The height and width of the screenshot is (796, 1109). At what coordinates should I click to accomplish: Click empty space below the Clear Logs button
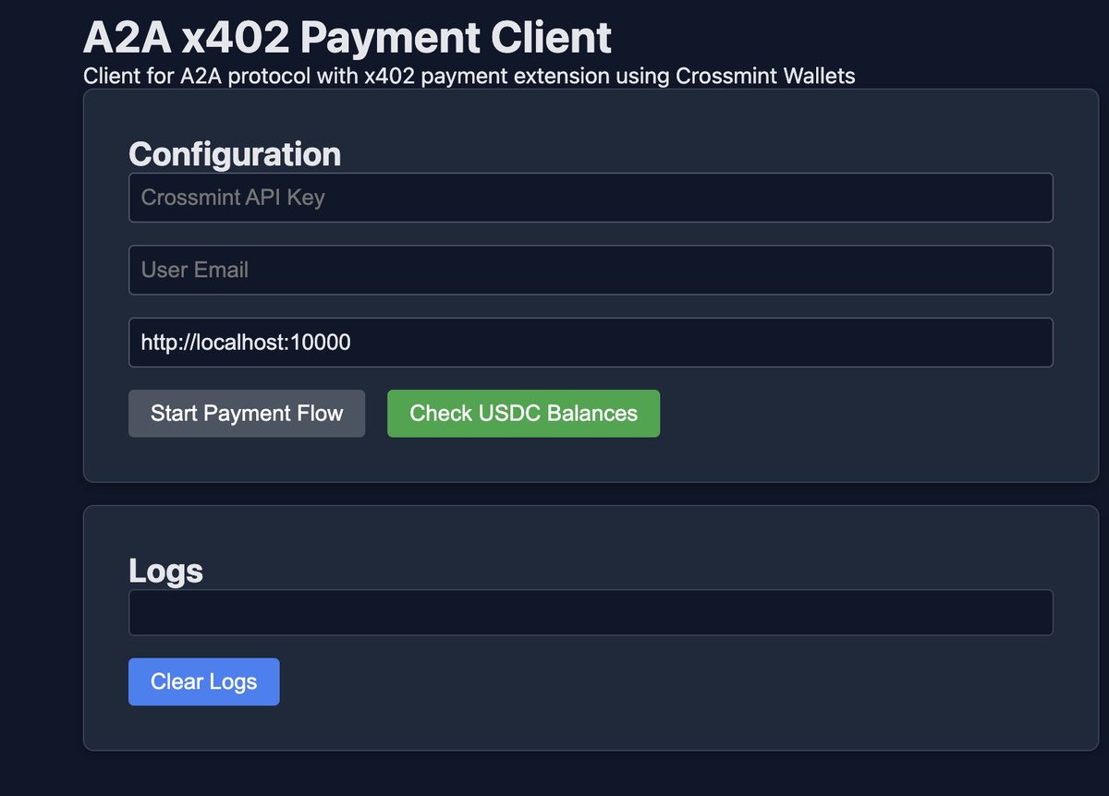(x=203, y=728)
